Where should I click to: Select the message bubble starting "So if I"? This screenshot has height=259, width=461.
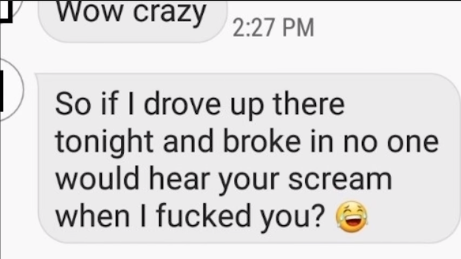pos(249,158)
